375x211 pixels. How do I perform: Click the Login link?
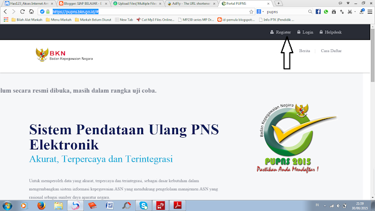coord(305,32)
